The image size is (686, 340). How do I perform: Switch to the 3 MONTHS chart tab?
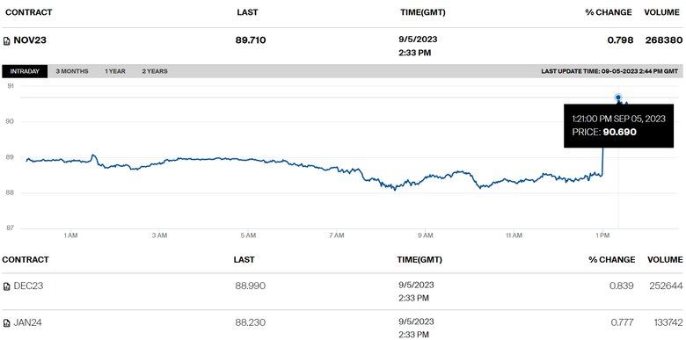pos(72,71)
